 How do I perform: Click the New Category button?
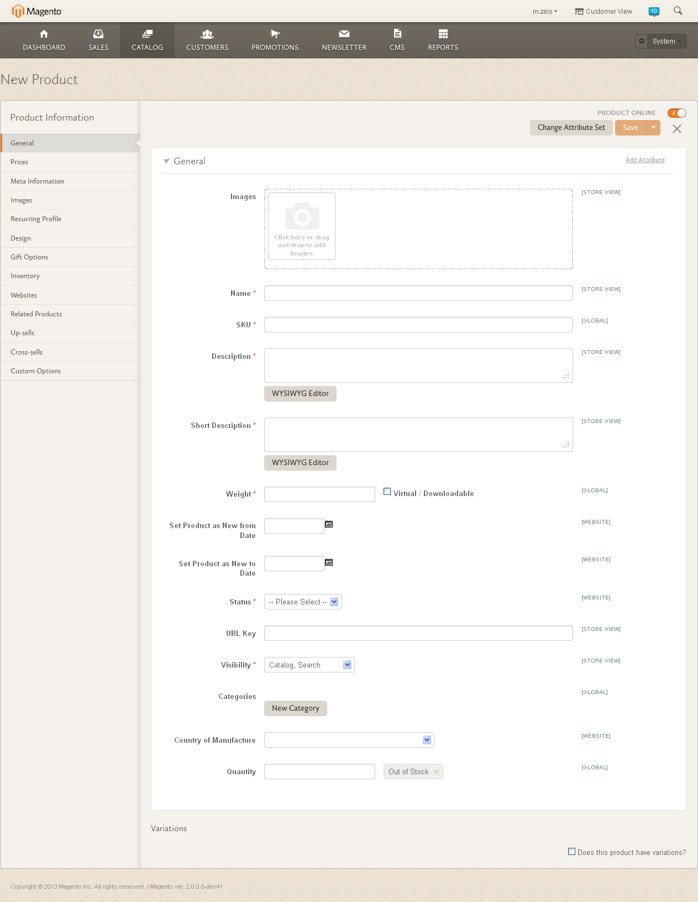(296, 708)
